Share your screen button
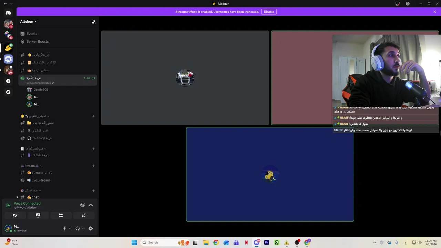Screen dimensions: 441x248 (x=38, y=215)
